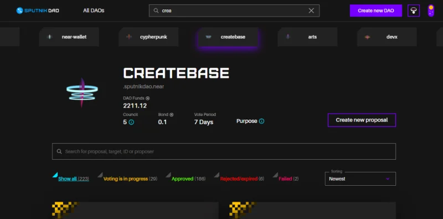Click the triangle marker by Approved
Image resolution: width=443 pixels, height=219 pixels.
168,175
